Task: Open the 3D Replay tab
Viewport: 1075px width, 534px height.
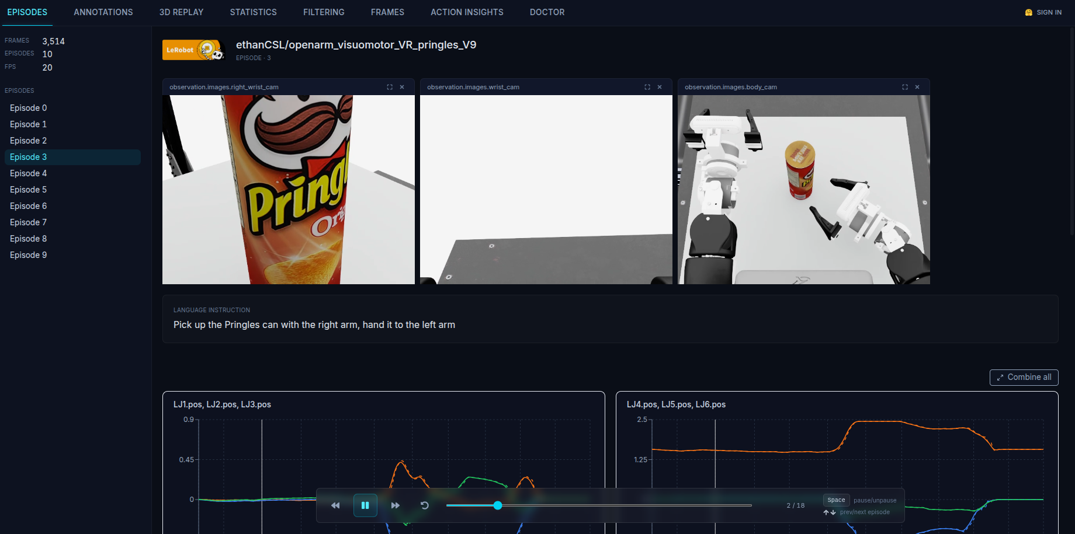Action: click(181, 12)
